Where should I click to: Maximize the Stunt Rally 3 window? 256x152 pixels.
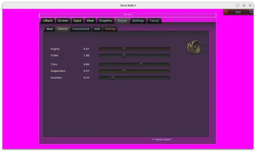tap(244, 5)
